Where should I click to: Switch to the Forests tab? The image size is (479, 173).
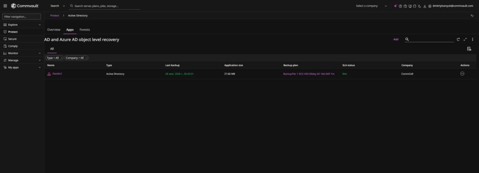tap(85, 29)
